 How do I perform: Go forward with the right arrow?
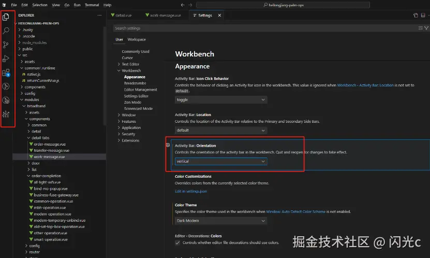coord(190,5)
